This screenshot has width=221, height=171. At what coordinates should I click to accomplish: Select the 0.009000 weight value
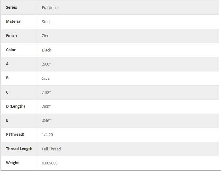tap(50, 163)
